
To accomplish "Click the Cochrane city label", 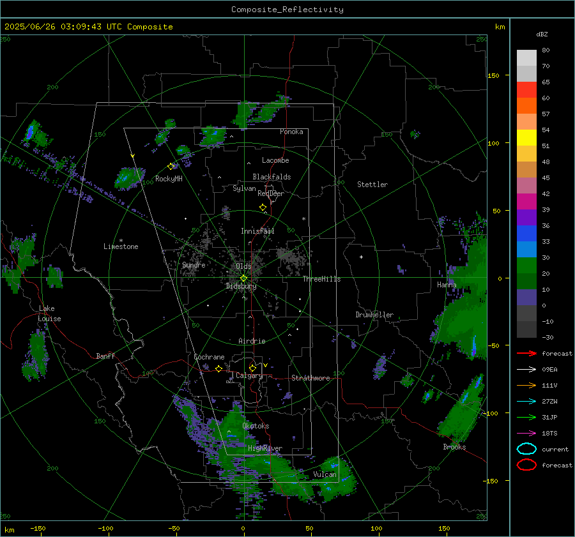I will 209,357.
